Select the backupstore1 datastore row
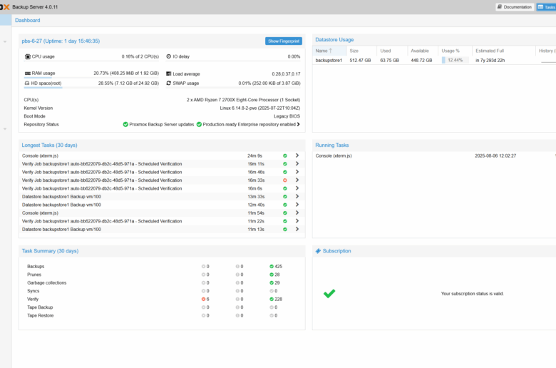The height and width of the screenshot is (368, 556). point(329,61)
